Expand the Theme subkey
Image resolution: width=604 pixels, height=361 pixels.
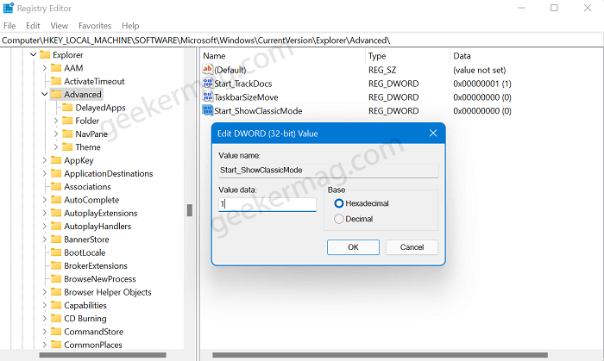(x=55, y=146)
